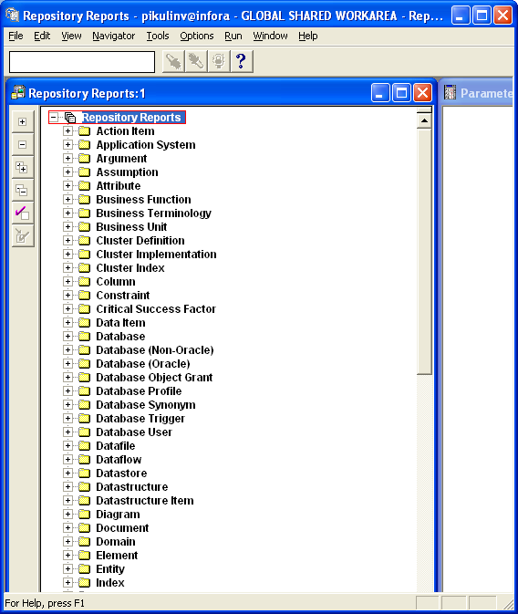Collapse the Repository Reports root node

(x=54, y=117)
